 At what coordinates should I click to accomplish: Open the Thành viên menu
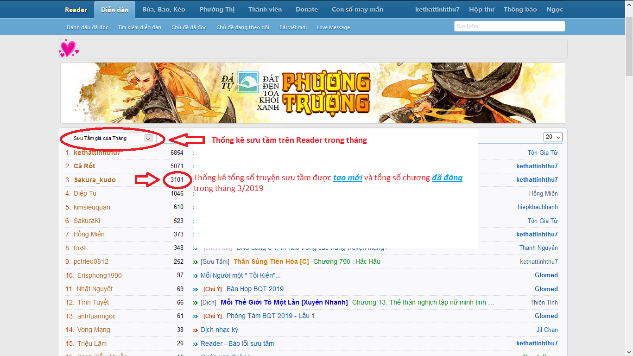pyautogui.click(x=265, y=9)
